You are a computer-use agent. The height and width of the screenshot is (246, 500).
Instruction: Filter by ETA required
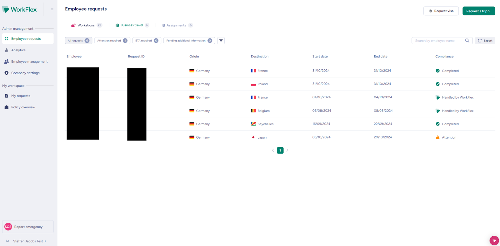click(x=147, y=41)
